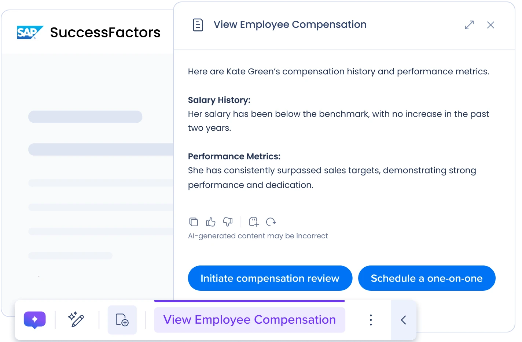Close the View Employee Compensation panel
The height and width of the screenshot is (342, 522).
490,25
